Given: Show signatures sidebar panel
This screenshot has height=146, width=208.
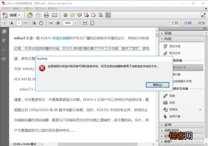Looking at the screenshot, I should [4, 59].
